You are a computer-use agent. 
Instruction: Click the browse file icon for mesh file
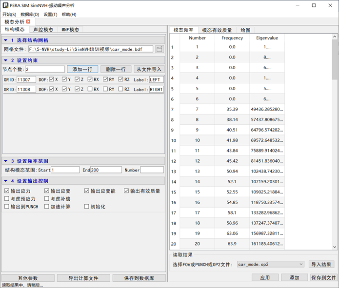click(159, 49)
